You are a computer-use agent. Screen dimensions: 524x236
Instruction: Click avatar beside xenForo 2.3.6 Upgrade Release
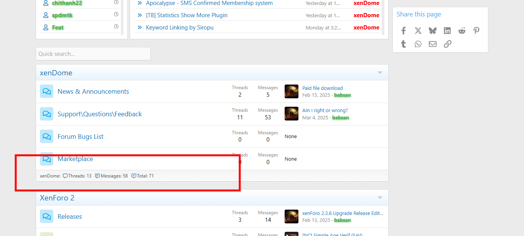(292, 216)
